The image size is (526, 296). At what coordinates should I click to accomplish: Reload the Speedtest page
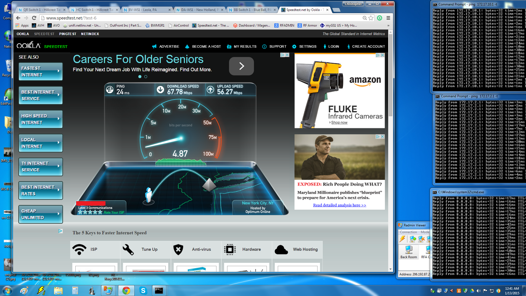(x=34, y=18)
